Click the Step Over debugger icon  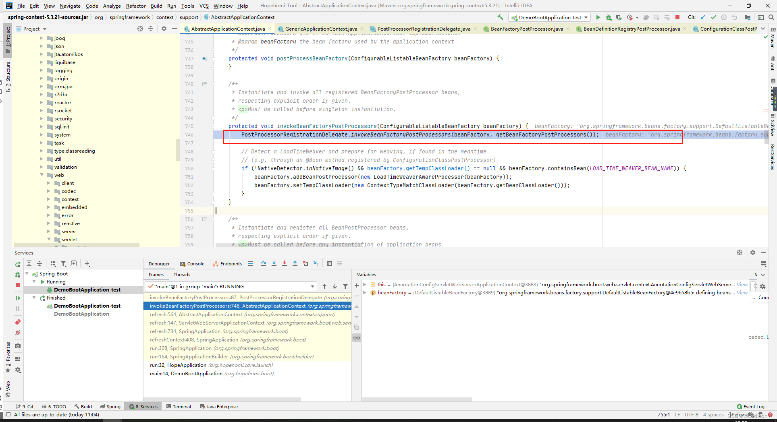[x=264, y=263]
